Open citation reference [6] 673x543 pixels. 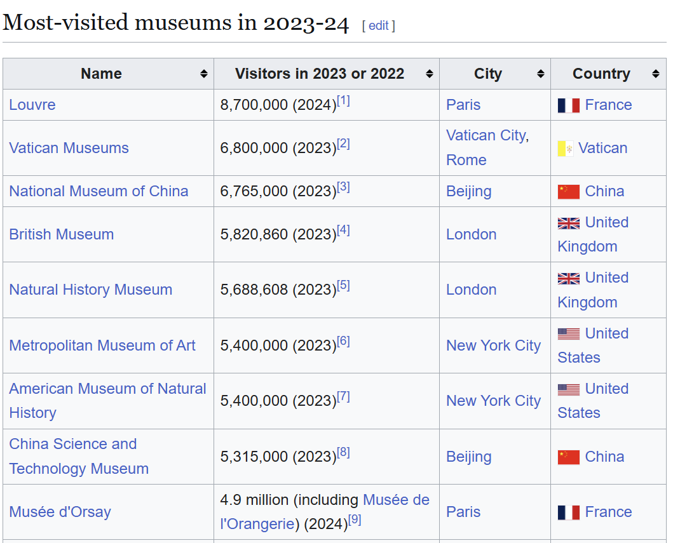click(x=343, y=342)
